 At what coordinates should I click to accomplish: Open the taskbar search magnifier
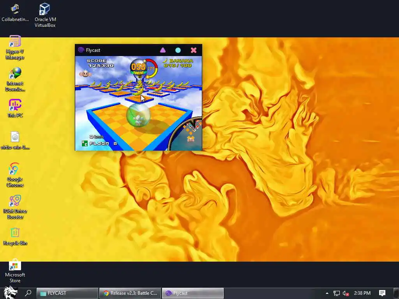[28, 293]
